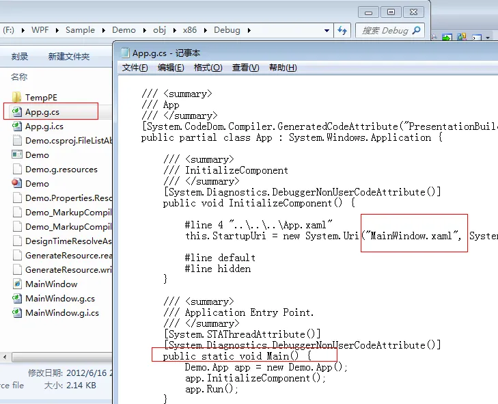Click 'public void InitializeComponent()' text
Screen dimensions: 498x404
pos(253,203)
